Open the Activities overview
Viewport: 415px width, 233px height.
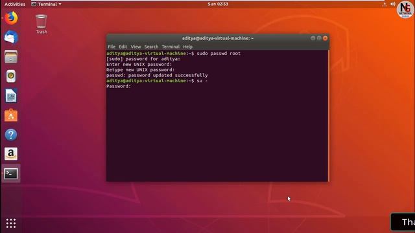[x=15, y=4]
